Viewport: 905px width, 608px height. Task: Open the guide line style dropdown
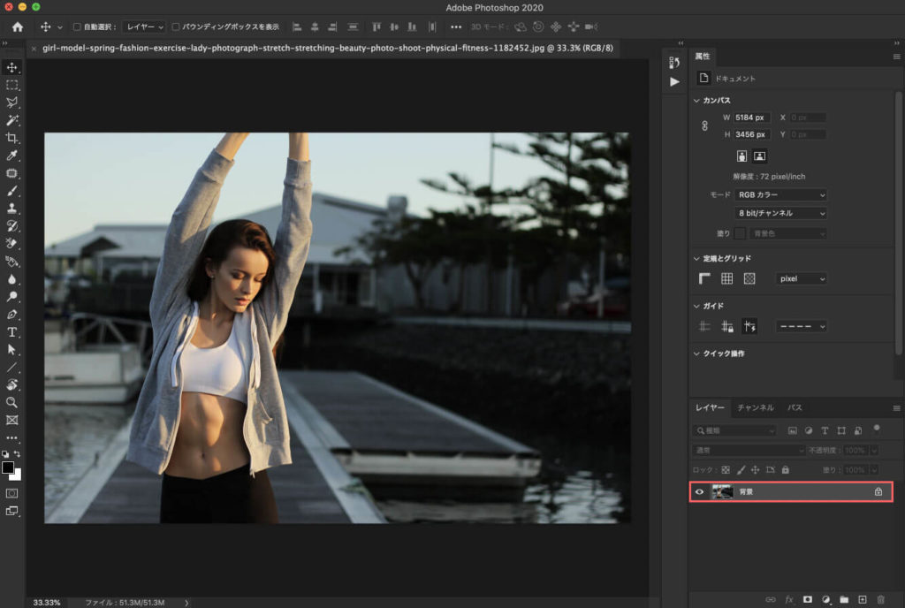(x=801, y=326)
